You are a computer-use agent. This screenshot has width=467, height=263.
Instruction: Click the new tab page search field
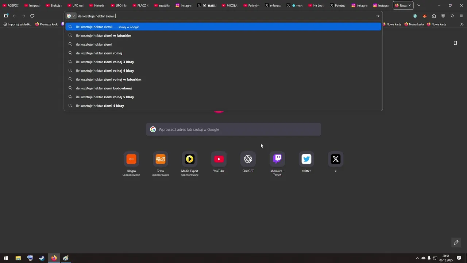[233, 129]
